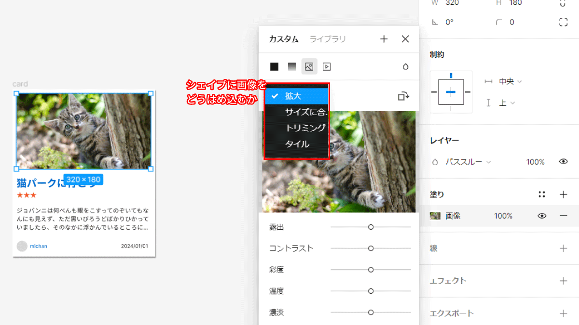The width and height of the screenshot is (579, 325).
Task: Select the solid color fill icon
Action: click(x=274, y=66)
